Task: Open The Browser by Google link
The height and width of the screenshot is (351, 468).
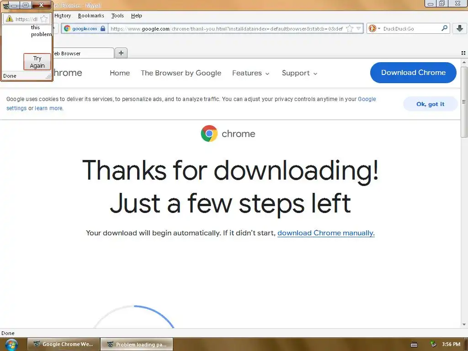Action: pyautogui.click(x=181, y=73)
